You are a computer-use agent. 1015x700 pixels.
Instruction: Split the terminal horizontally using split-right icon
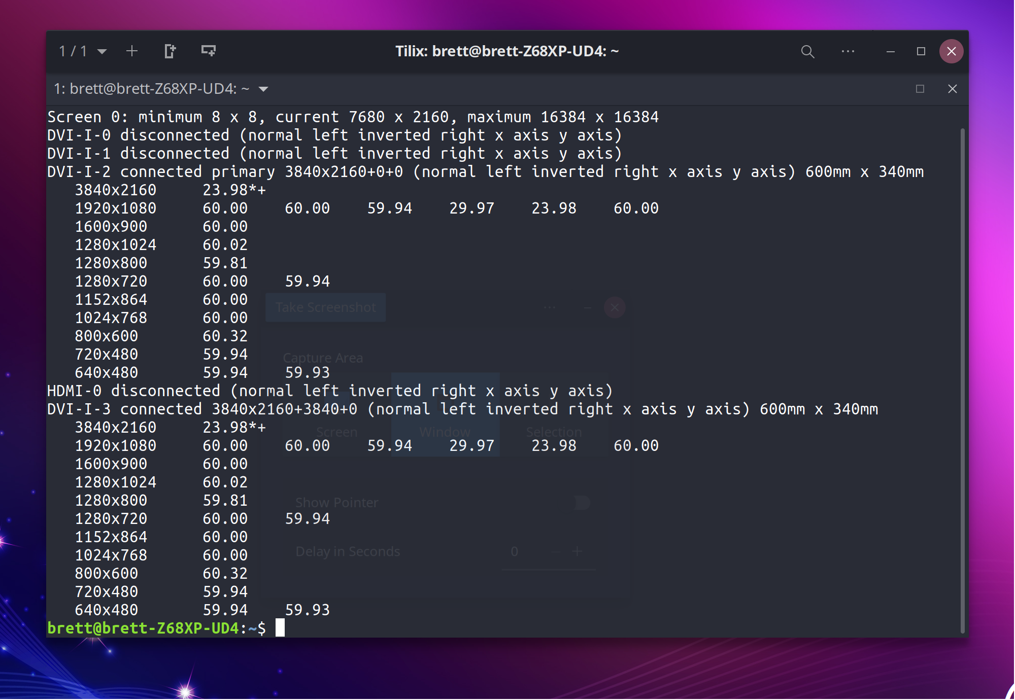pyautogui.click(x=170, y=51)
